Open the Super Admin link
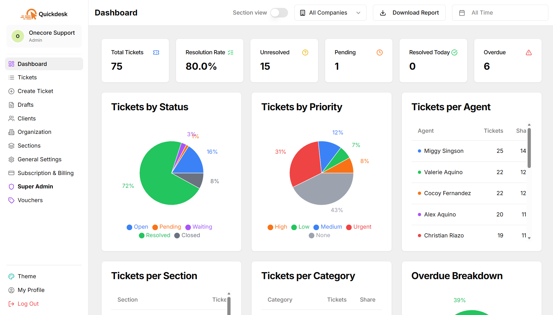The image size is (553, 315). pyautogui.click(x=44, y=187)
